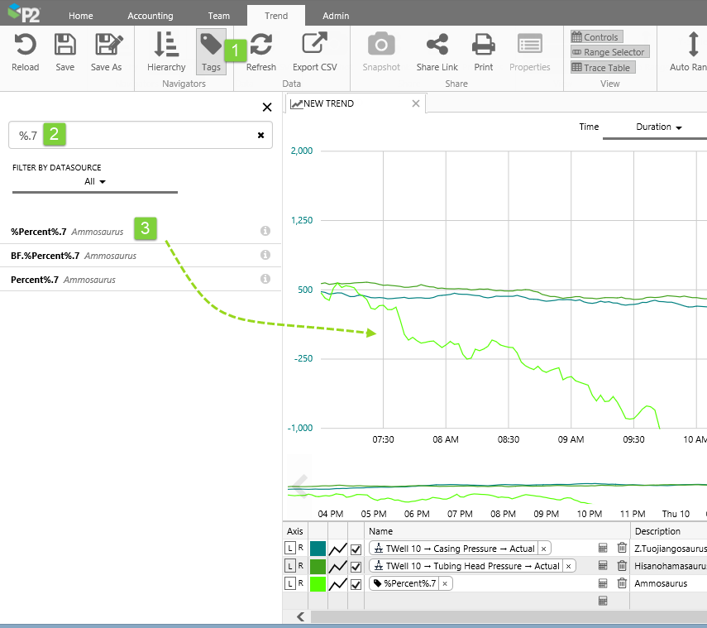Open line style selector for Casing Pressure
This screenshot has height=628, width=707.
337,549
